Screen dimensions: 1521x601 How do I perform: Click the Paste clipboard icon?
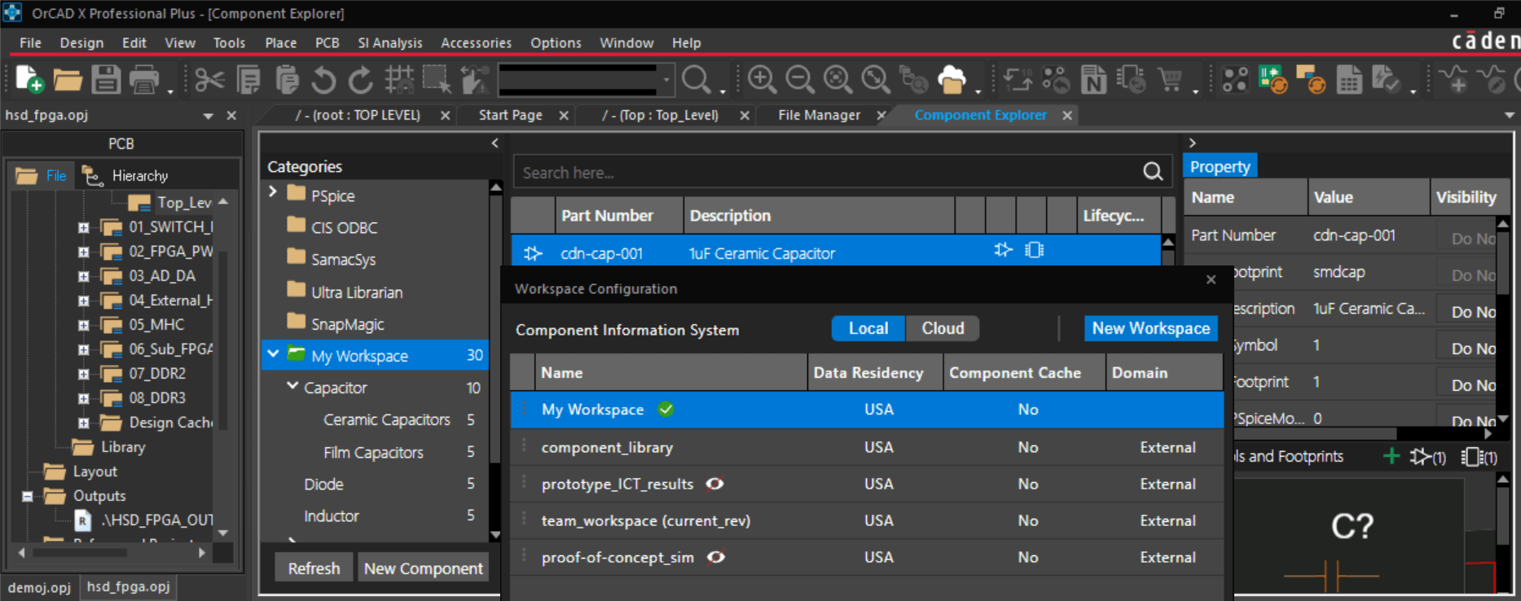point(287,80)
